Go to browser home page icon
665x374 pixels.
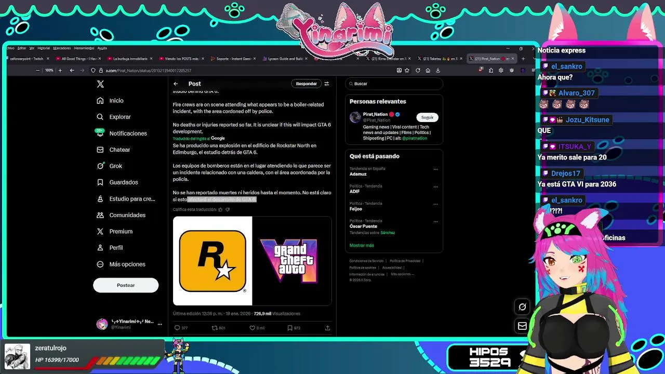point(428,70)
